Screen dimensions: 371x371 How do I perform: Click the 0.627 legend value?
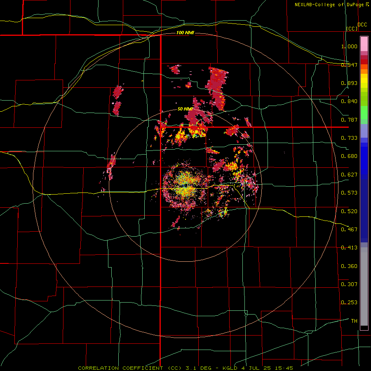tap(349, 175)
